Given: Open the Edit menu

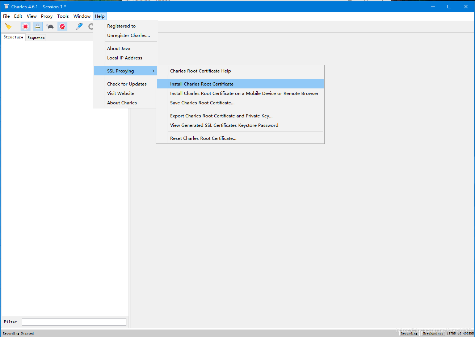Looking at the screenshot, I should 18,16.
